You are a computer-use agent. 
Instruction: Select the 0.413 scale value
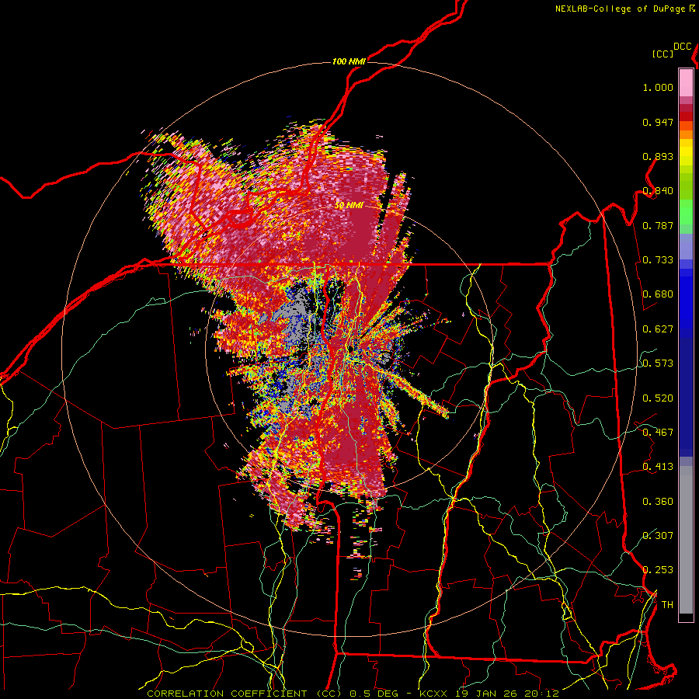tap(658, 467)
